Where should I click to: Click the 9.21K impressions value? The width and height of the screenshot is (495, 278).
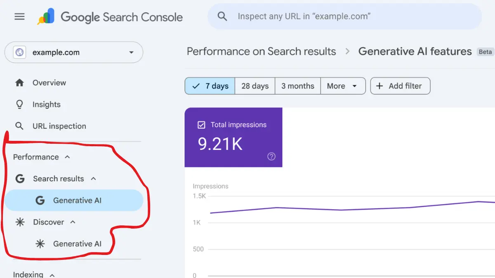pos(220,143)
